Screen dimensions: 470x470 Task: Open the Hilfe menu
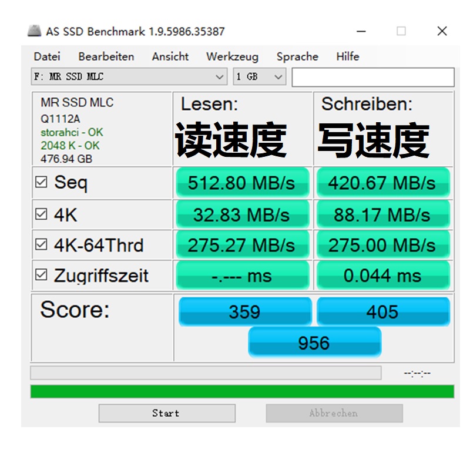(x=348, y=56)
